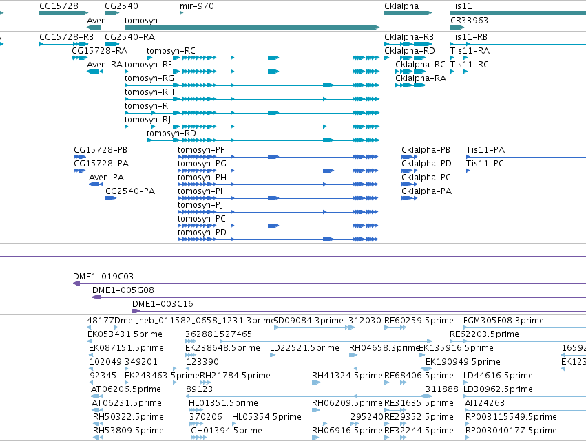Click the CG2540-PA protein label
This screenshot has width=586, height=441.
point(130,191)
